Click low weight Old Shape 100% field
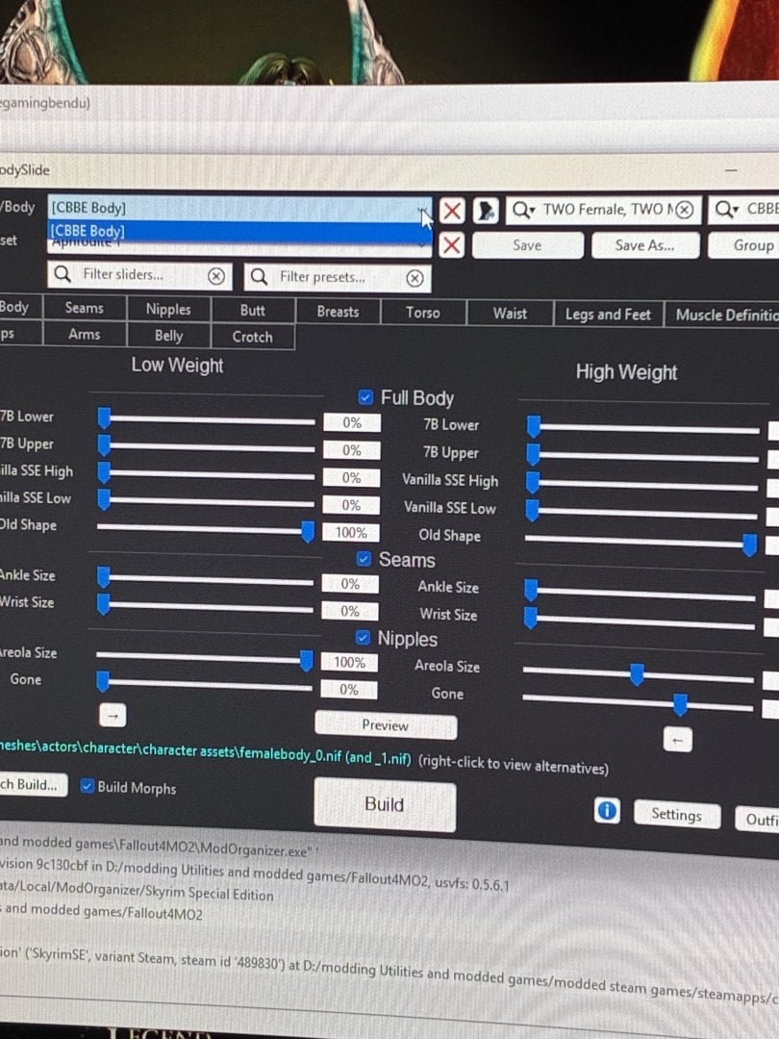The width and height of the screenshot is (779, 1039). pyautogui.click(x=350, y=532)
